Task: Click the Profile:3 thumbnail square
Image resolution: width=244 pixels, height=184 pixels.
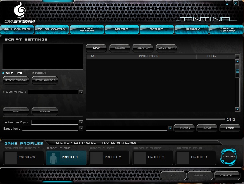Action: pos(140,158)
